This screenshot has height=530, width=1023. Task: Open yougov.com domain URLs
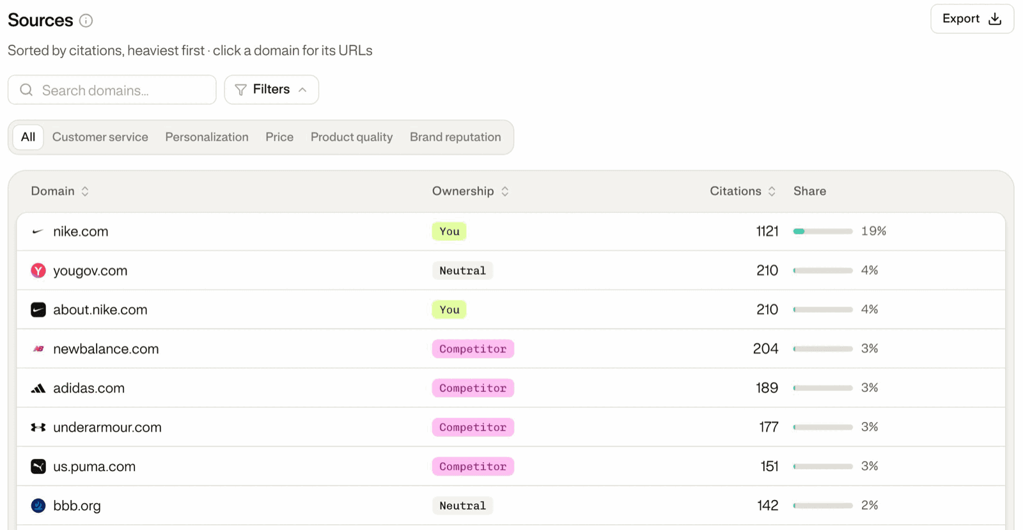point(90,270)
